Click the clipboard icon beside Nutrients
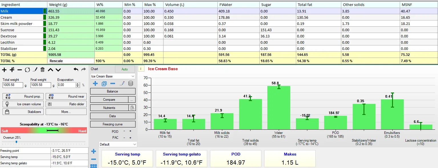The height and width of the screenshot is (168, 438). [x=132, y=108]
